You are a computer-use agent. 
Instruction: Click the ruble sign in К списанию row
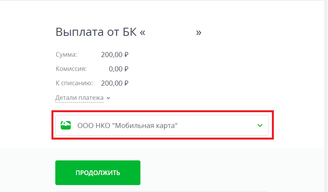click(126, 83)
